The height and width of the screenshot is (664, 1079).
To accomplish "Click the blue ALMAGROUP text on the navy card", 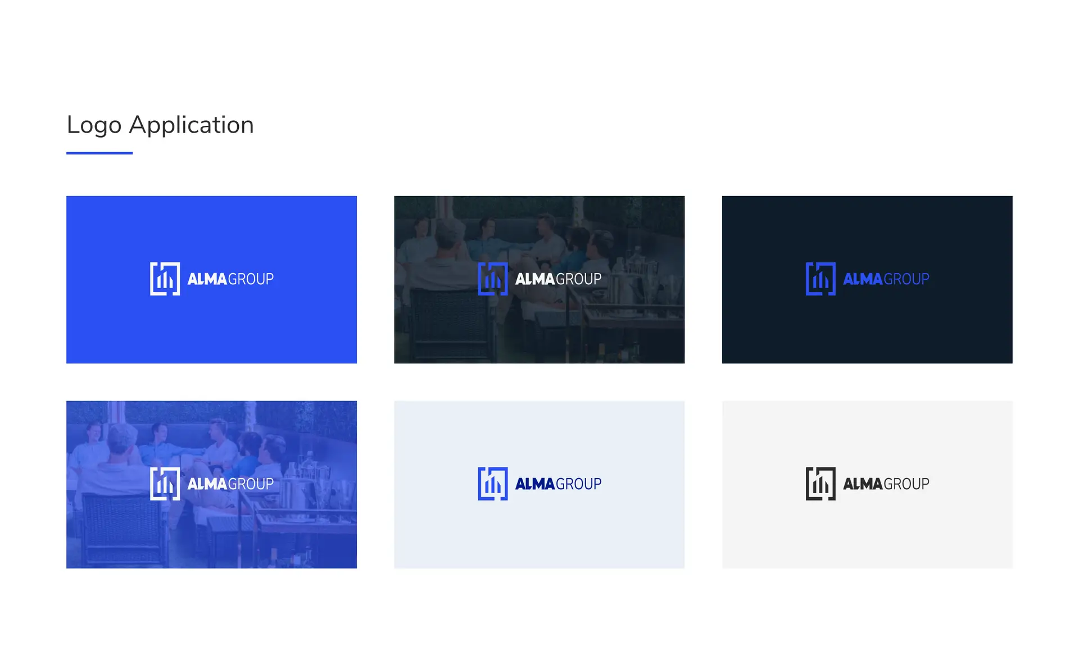I will [x=886, y=279].
